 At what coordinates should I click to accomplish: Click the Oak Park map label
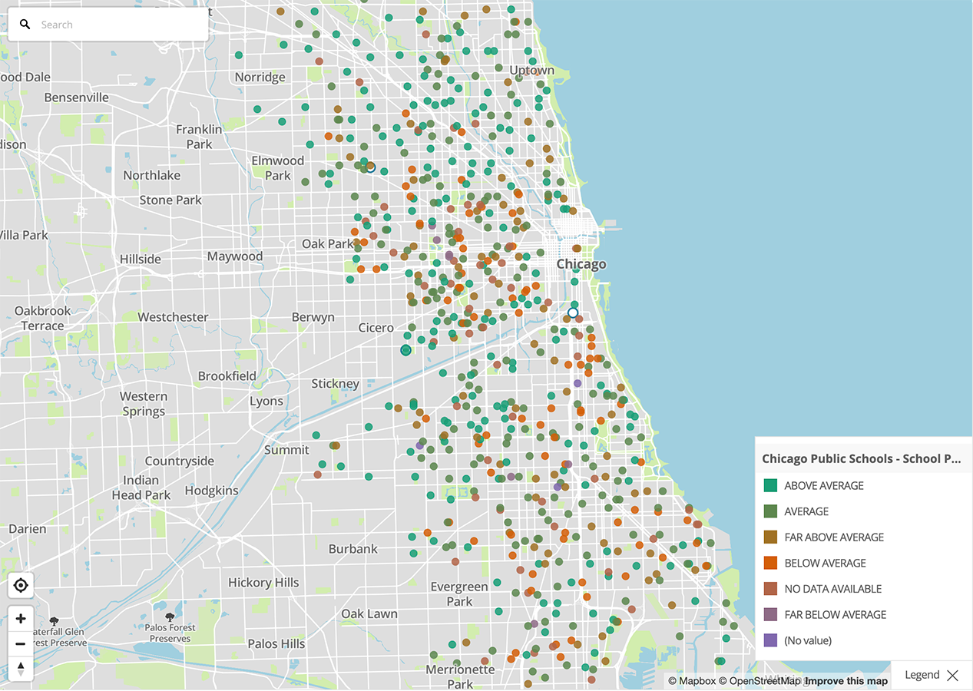click(x=327, y=243)
